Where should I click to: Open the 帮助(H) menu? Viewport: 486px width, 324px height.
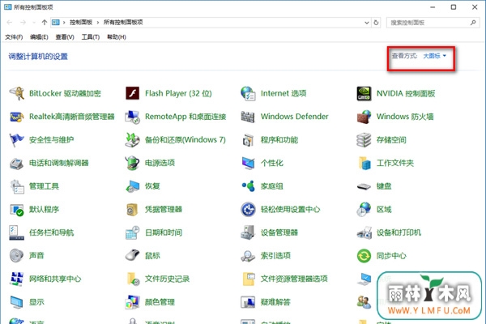click(117, 37)
